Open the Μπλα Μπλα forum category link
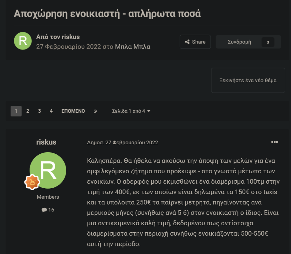Viewport: 291px width, 254px height. tap(133, 46)
